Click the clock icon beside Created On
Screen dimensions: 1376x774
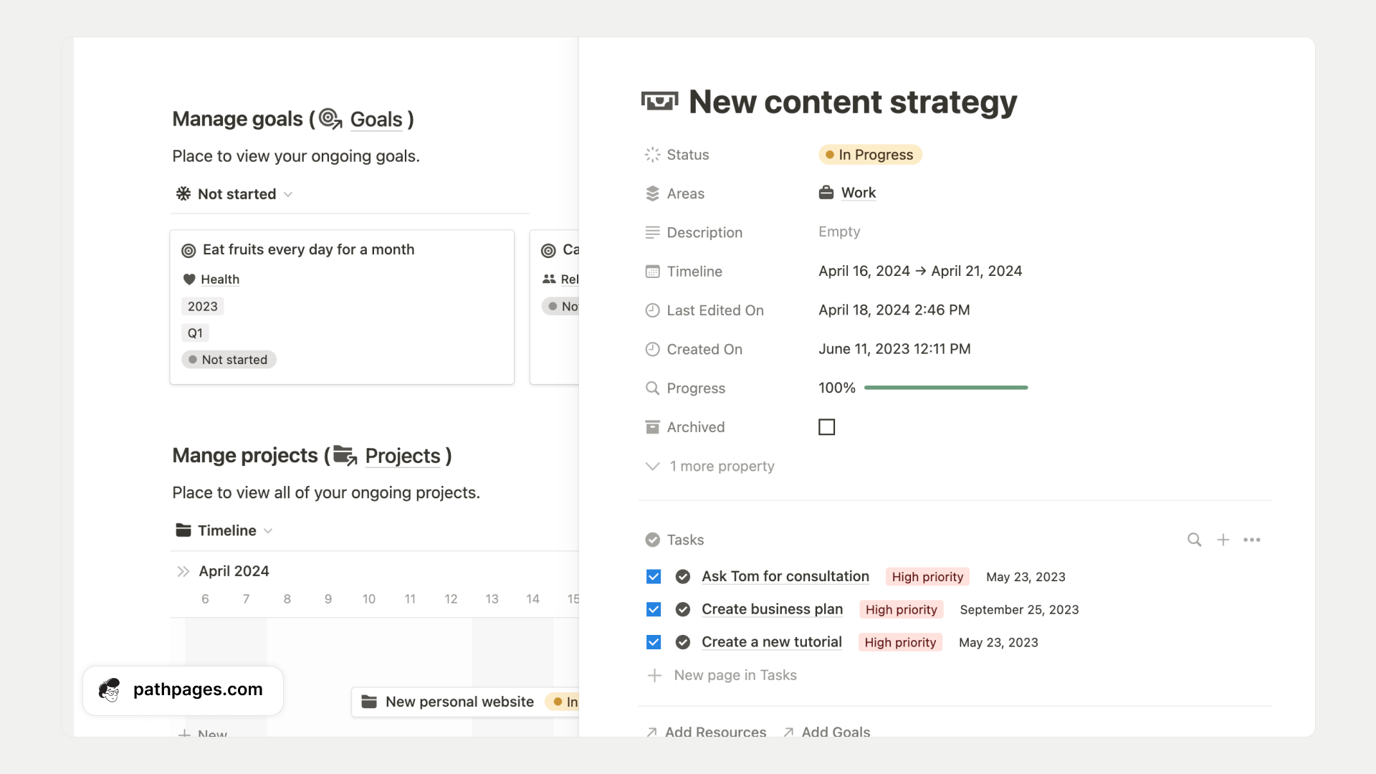(x=652, y=349)
